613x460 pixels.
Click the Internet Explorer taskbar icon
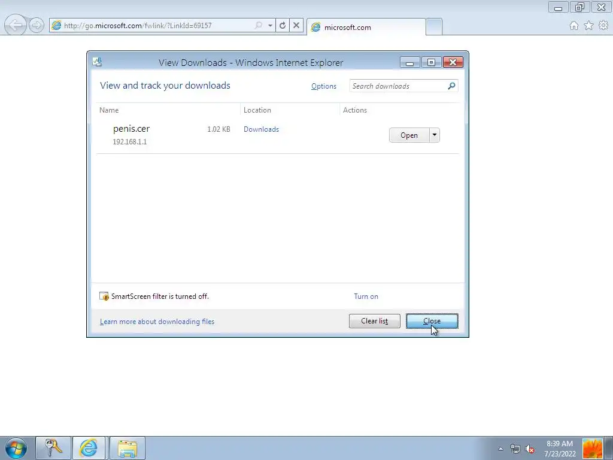pos(89,448)
